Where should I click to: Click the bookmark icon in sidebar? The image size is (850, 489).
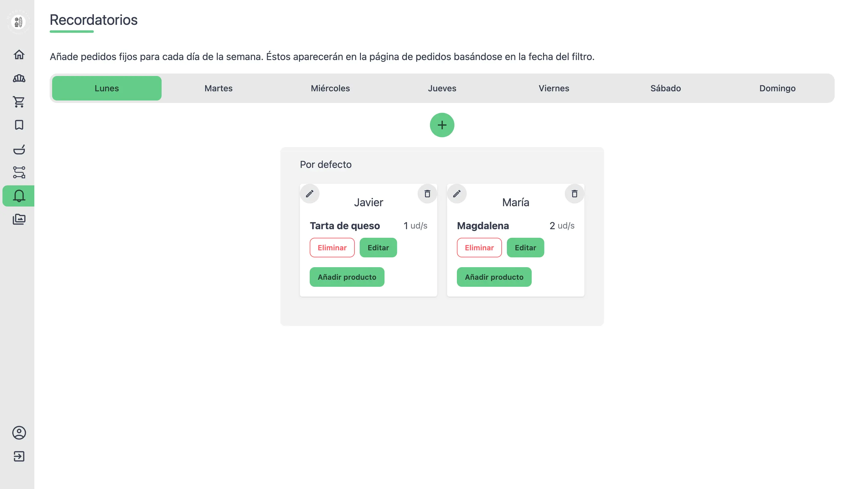coord(19,125)
